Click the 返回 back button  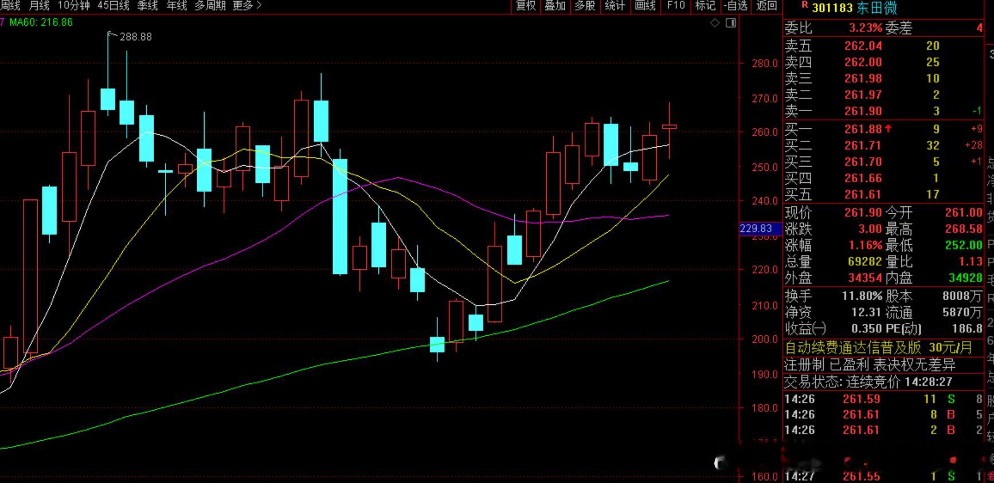point(766,6)
